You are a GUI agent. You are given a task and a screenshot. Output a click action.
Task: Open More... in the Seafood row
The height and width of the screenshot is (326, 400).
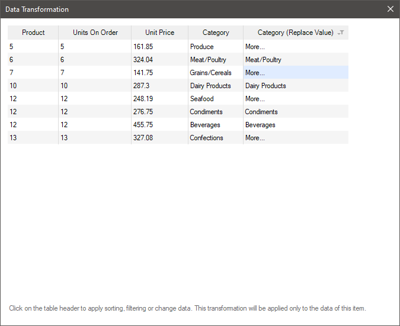[x=255, y=99]
